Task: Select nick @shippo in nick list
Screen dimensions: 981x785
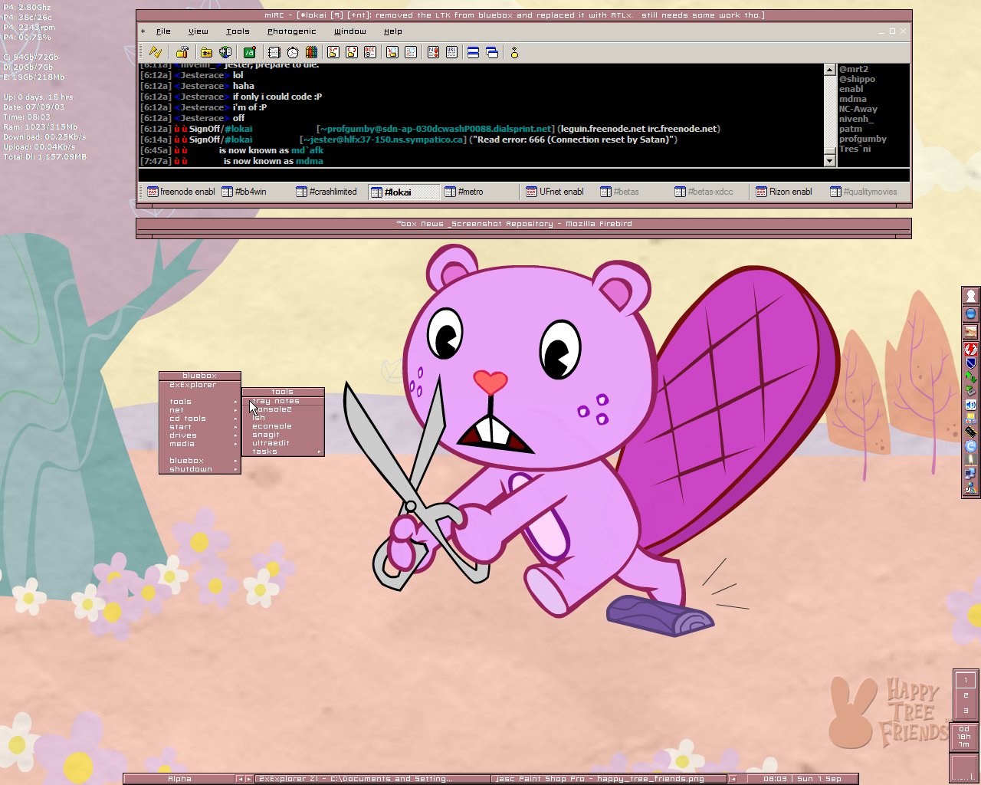Action: click(857, 79)
